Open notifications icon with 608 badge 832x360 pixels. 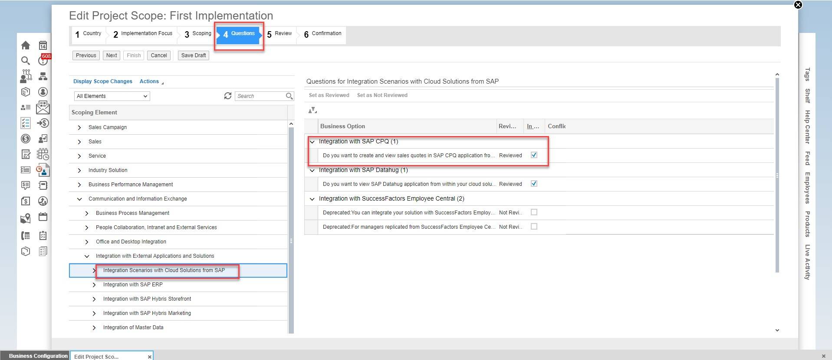[x=43, y=61]
